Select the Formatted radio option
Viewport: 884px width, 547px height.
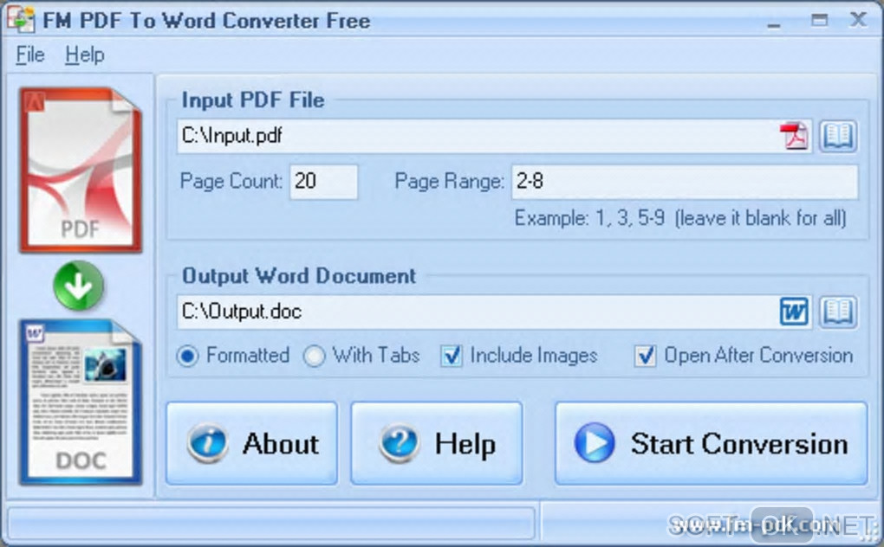pos(233,356)
